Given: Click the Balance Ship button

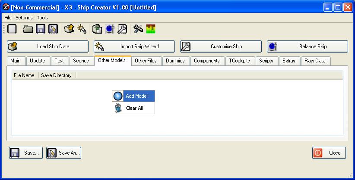Looking at the screenshot, I should click(x=307, y=47).
